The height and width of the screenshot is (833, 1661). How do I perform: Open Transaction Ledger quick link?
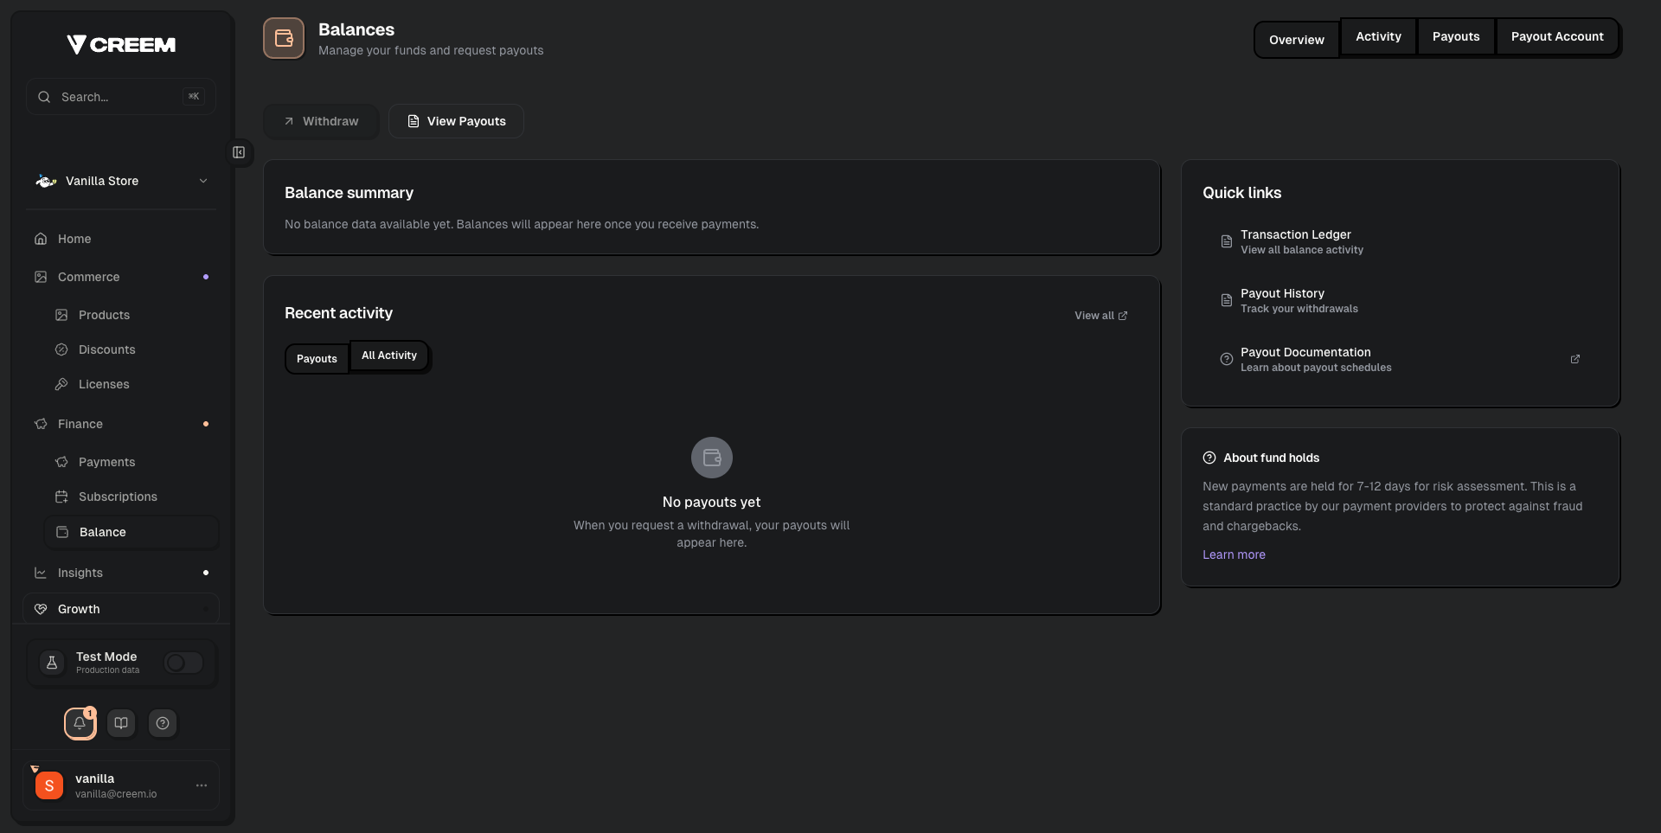(x=1400, y=241)
